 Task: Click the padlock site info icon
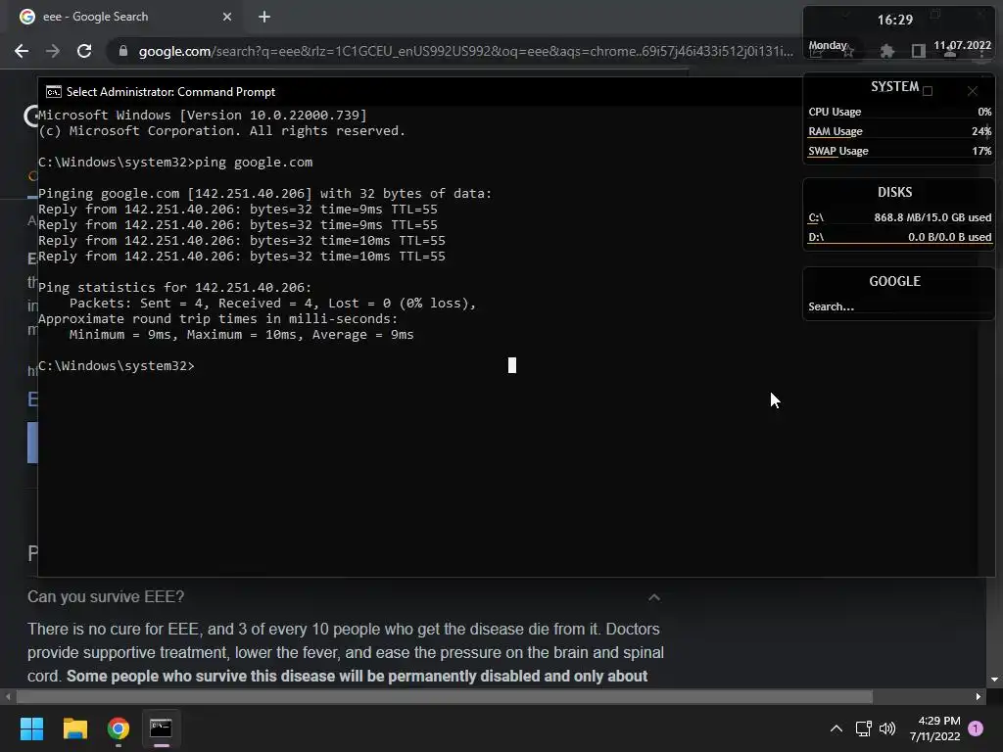click(122, 51)
